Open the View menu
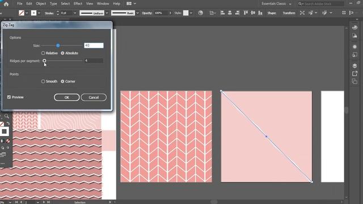 (x=90, y=4)
